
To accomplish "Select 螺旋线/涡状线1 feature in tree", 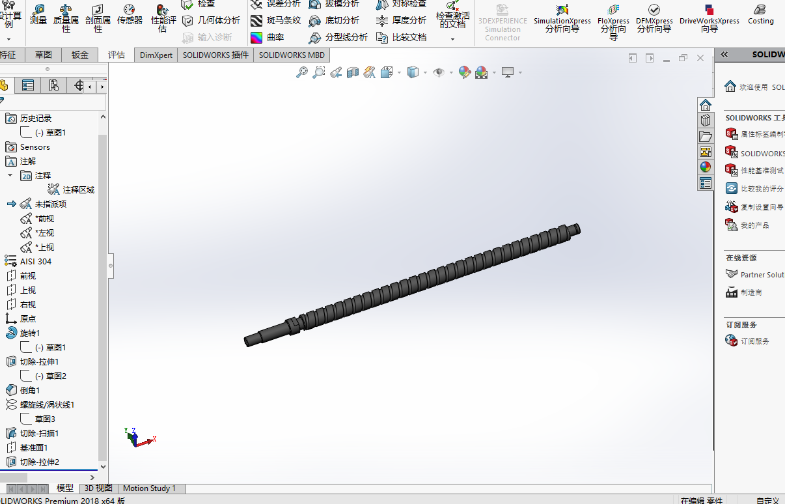I will pos(40,405).
